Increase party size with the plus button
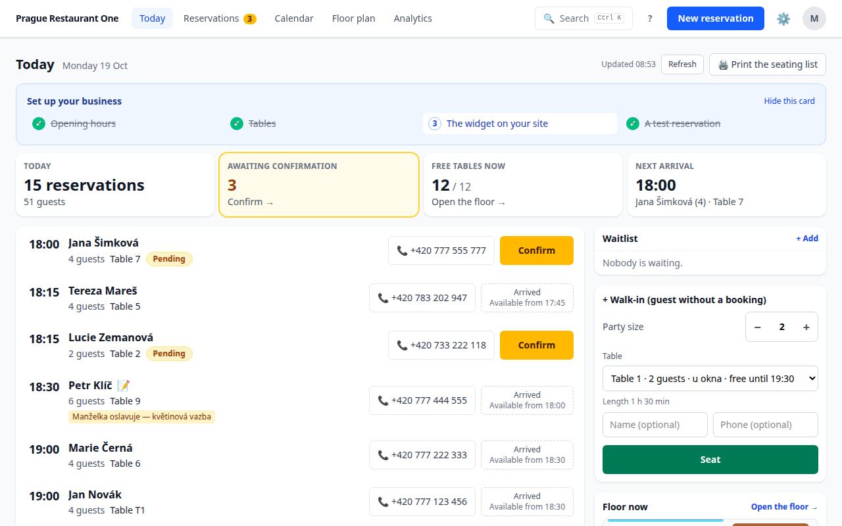 (806, 327)
